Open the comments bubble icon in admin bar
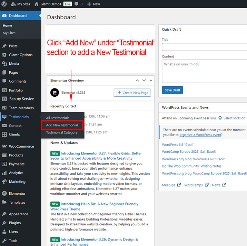The image size is (247, 246). (x=76, y=4)
